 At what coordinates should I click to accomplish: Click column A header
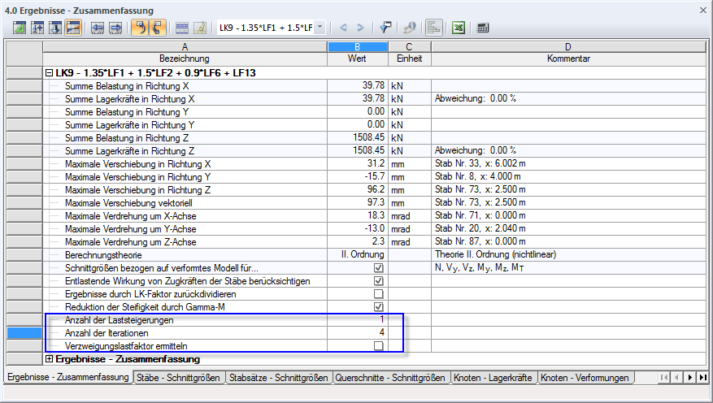pos(185,47)
